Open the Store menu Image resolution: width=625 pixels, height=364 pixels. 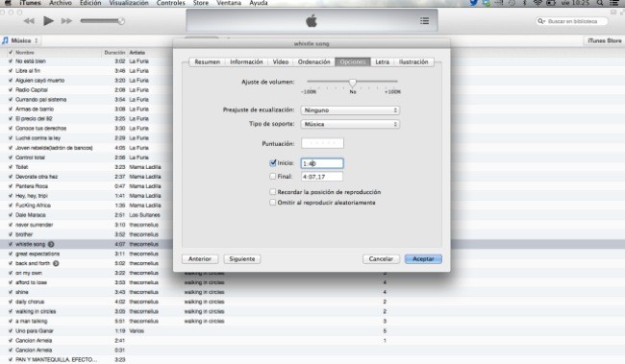(x=201, y=3)
